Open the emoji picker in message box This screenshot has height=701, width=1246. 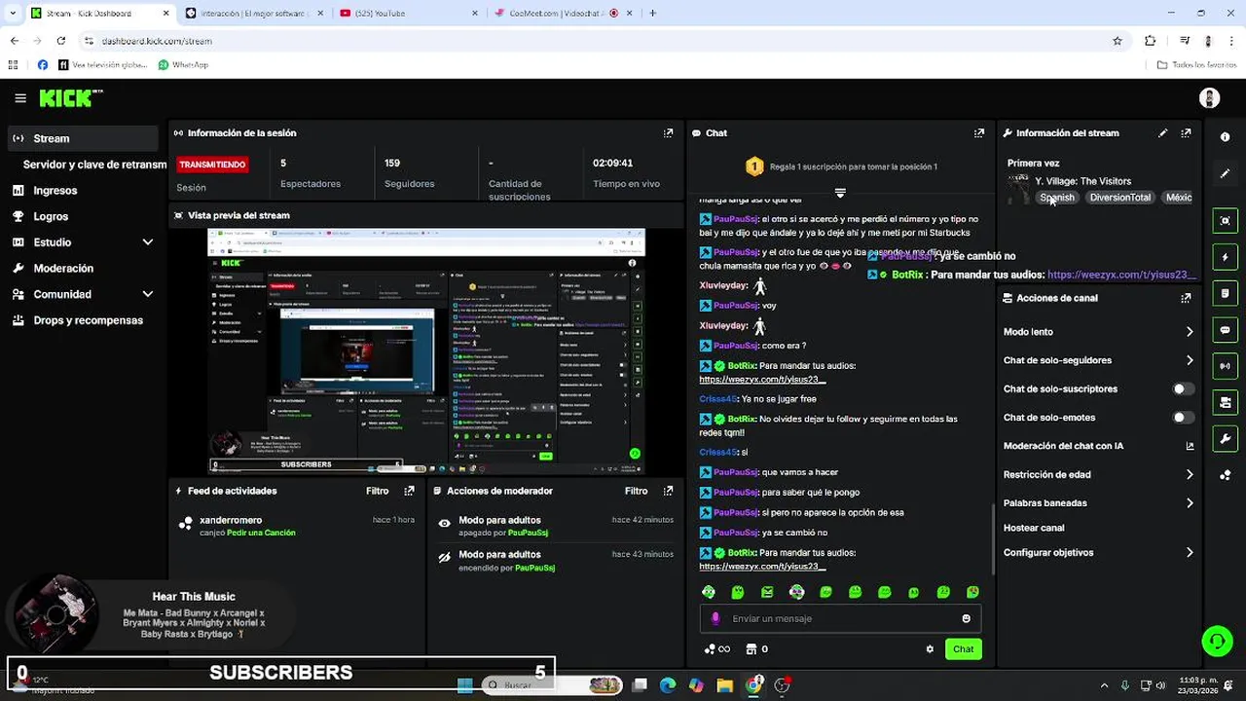click(966, 618)
